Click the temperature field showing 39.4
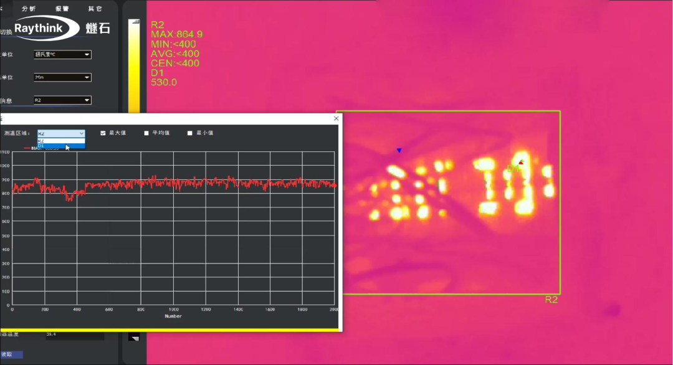This screenshot has height=365, width=673. pyautogui.click(x=75, y=334)
